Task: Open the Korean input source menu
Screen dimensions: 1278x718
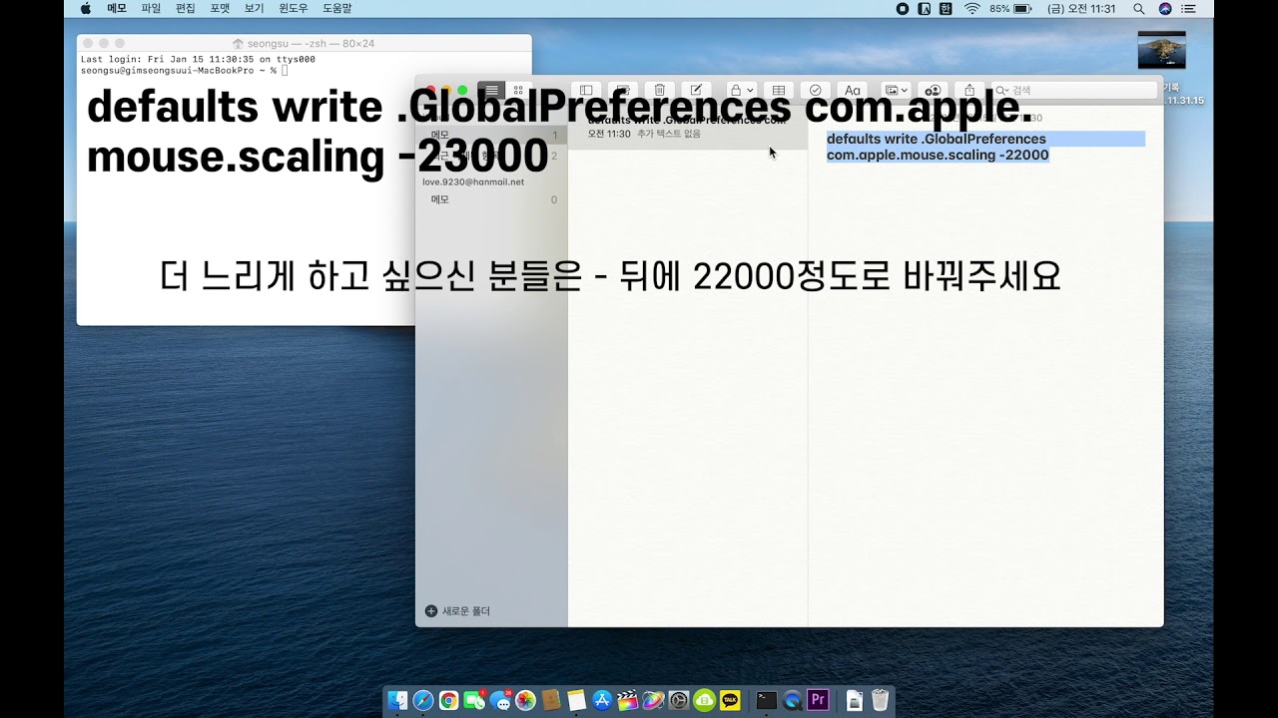Action: (x=946, y=8)
